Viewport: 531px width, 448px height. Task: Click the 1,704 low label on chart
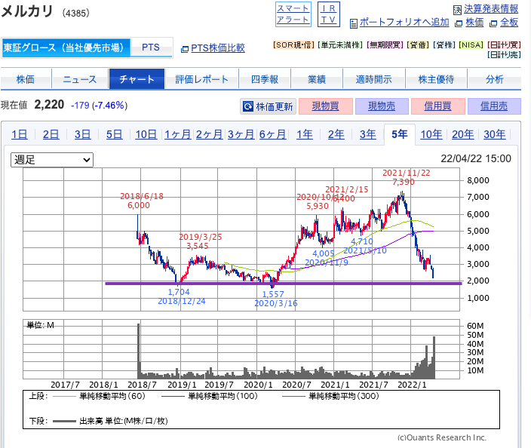(179, 292)
